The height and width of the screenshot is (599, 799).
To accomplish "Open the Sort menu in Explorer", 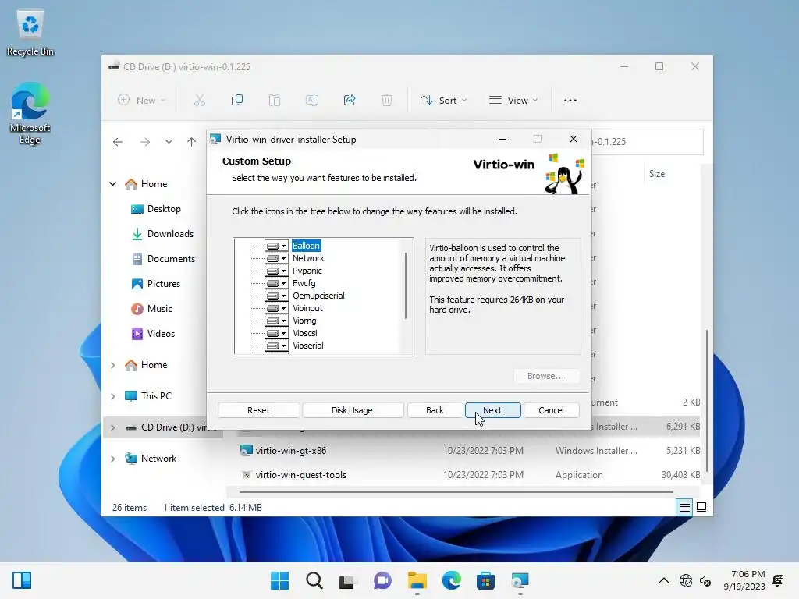I will [x=443, y=101].
